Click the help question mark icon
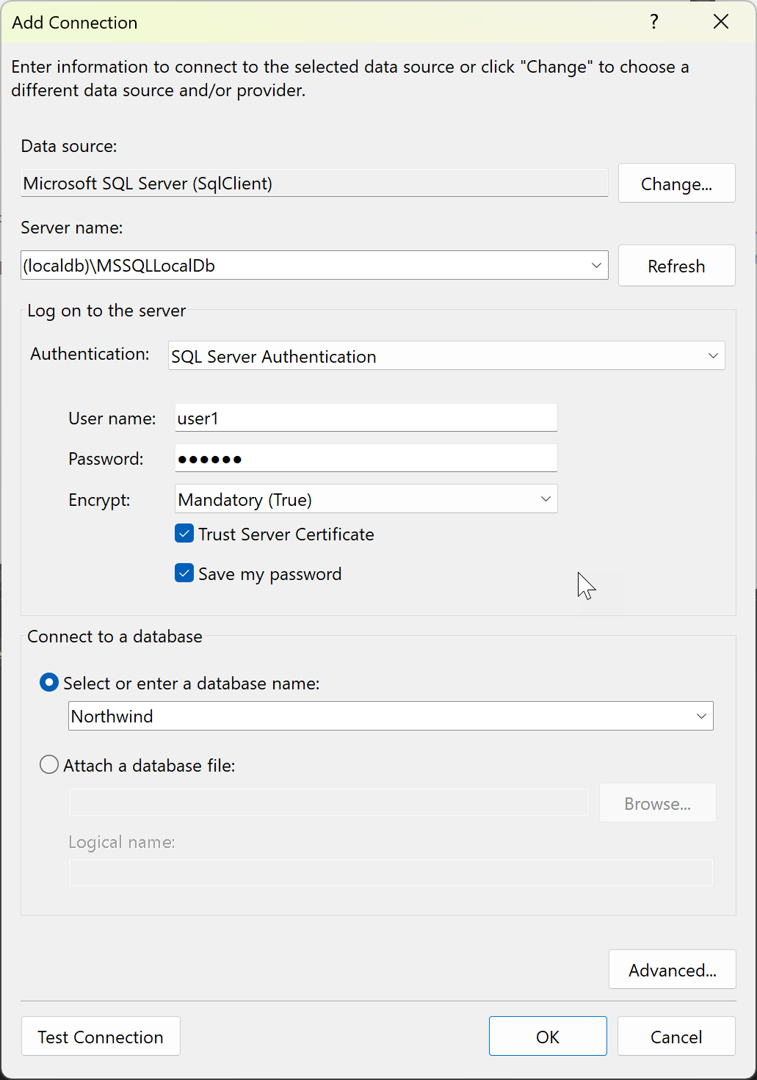 point(653,22)
